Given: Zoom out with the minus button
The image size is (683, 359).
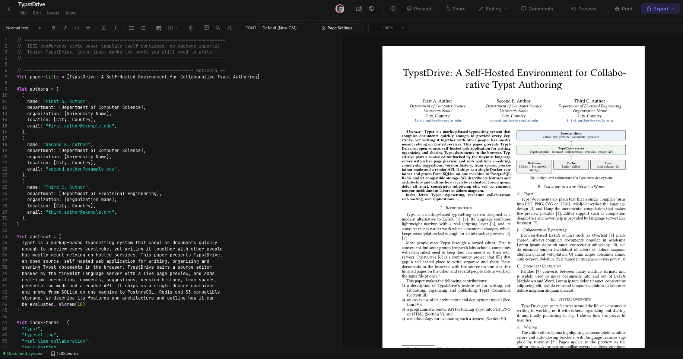Looking at the screenshot, I should pos(374,28).
